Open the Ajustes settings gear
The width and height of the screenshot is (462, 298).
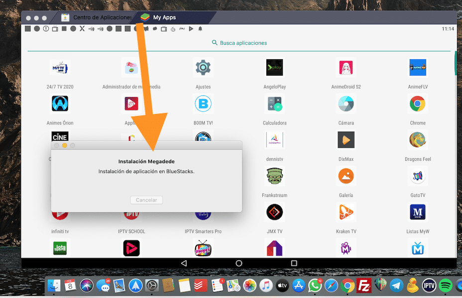(203, 68)
